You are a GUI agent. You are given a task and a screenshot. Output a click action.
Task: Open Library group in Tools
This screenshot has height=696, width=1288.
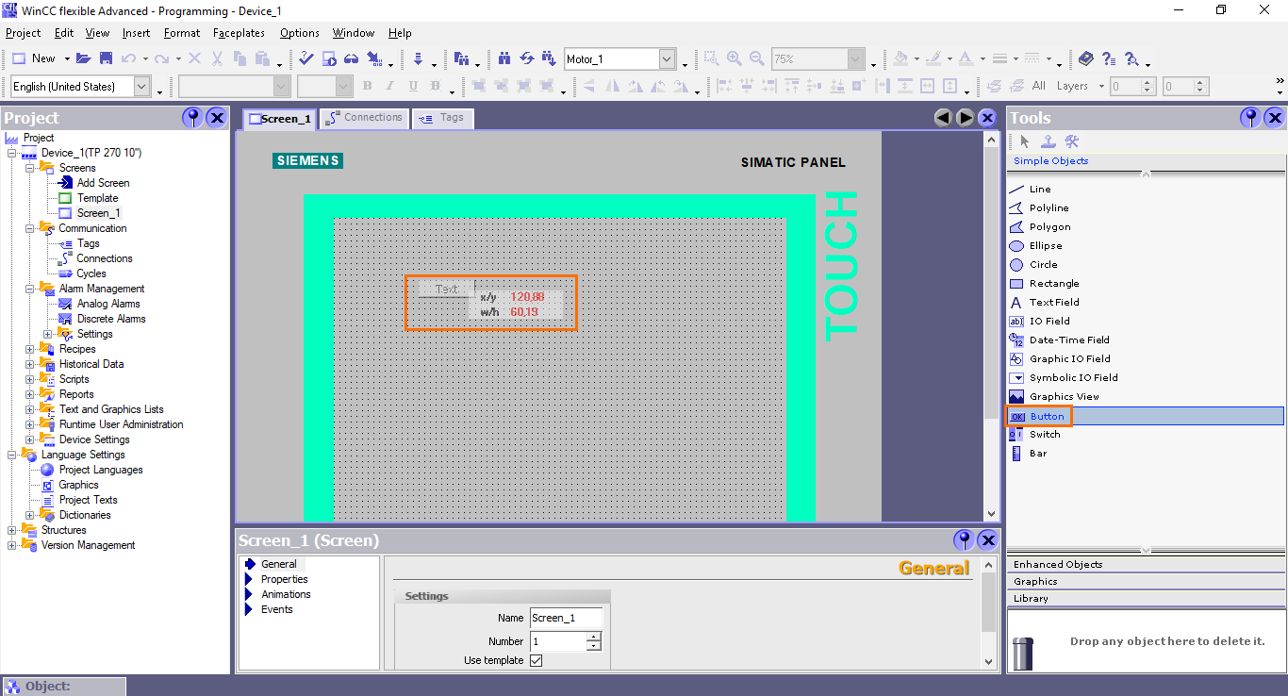[x=1146, y=598]
